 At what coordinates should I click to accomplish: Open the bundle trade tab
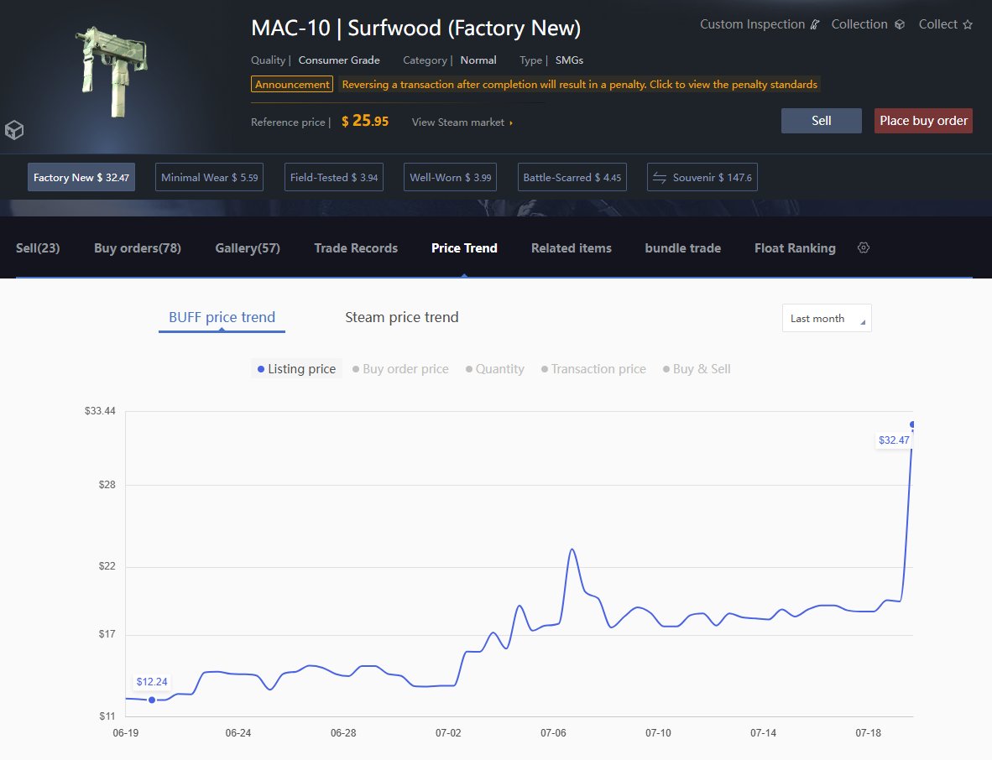tap(682, 247)
